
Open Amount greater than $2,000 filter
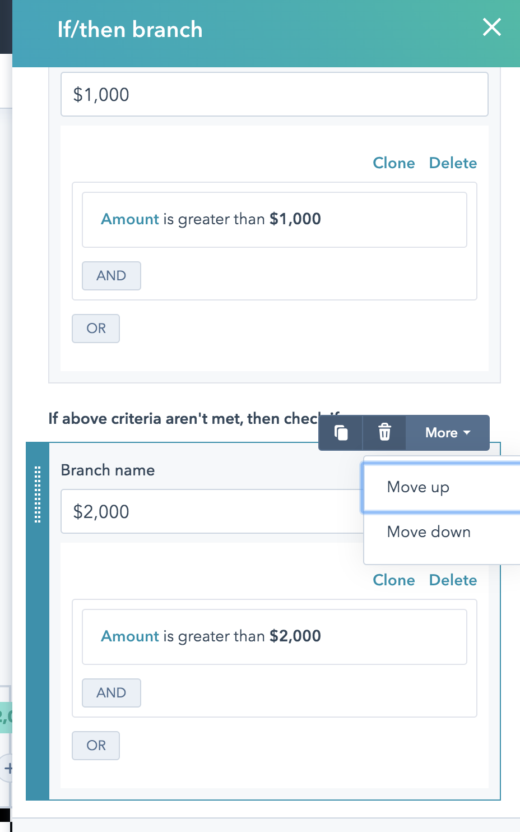point(274,636)
